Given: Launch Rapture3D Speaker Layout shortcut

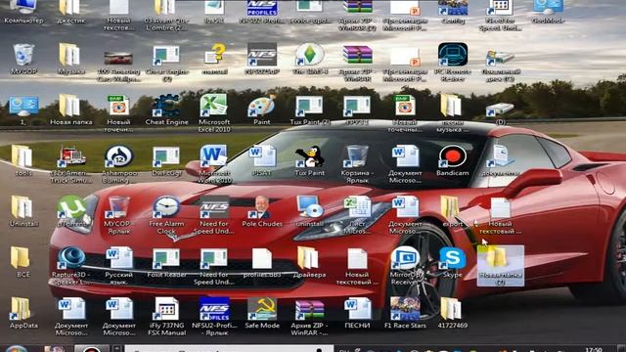Looking at the screenshot, I should tap(71, 265).
